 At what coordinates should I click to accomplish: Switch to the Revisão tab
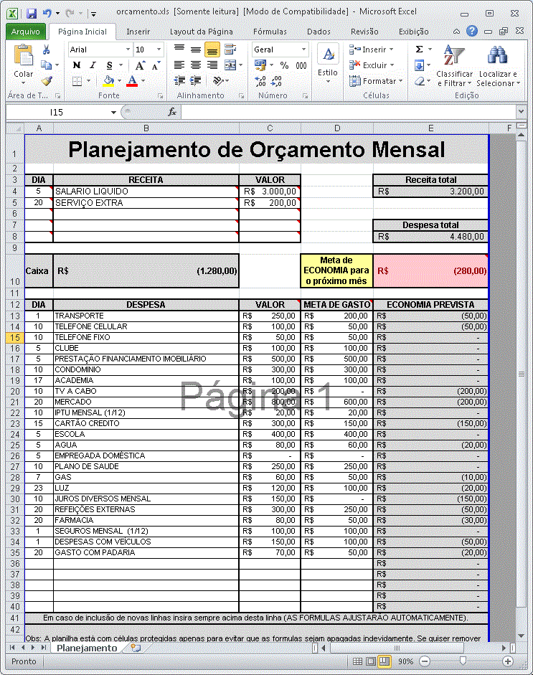tap(364, 32)
